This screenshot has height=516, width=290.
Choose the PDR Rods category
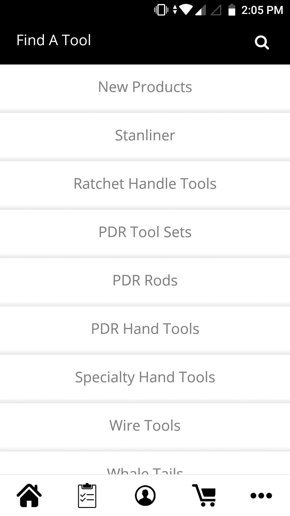click(x=145, y=281)
